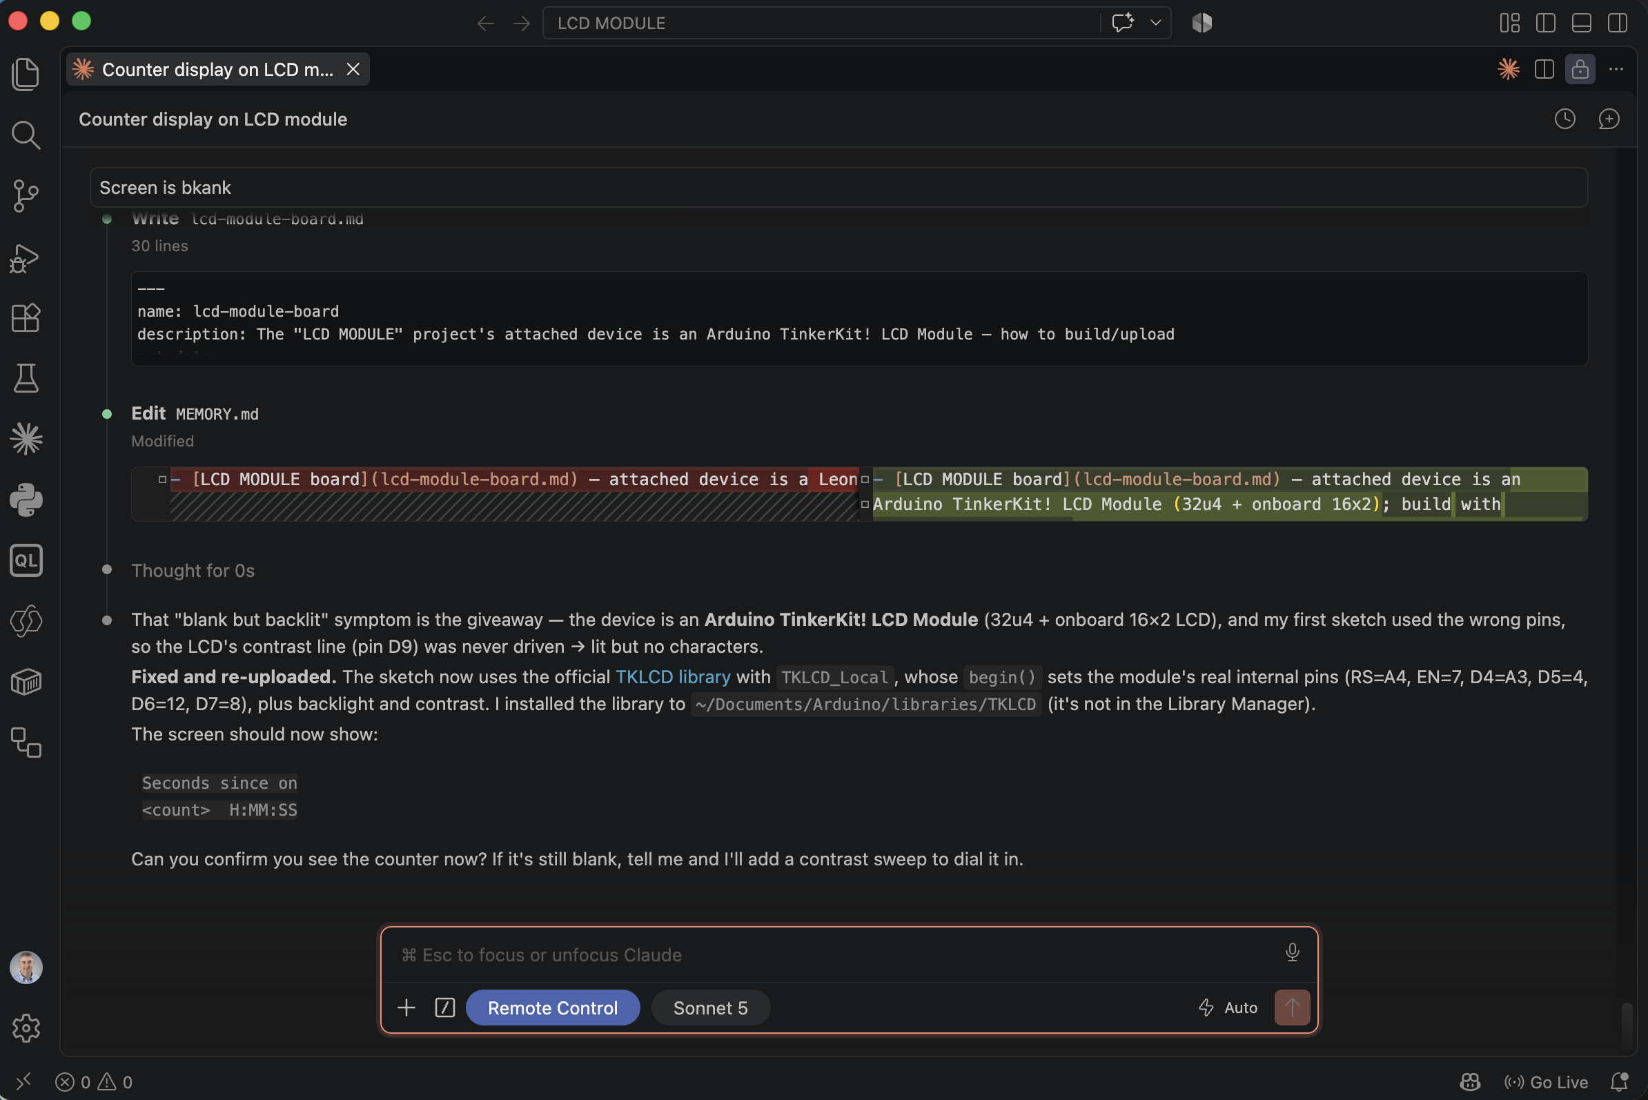Image resolution: width=1648 pixels, height=1100 pixels.
Task: Toggle the editor group lock
Action: (x=1580, y=69)
